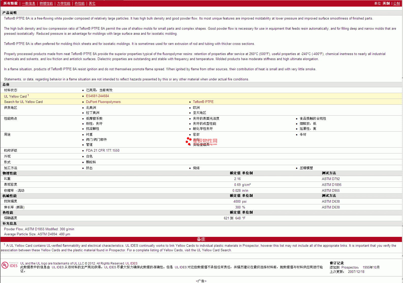
Task: Click the ASTM D1895 test method
Action: click(x=332, y=185)
